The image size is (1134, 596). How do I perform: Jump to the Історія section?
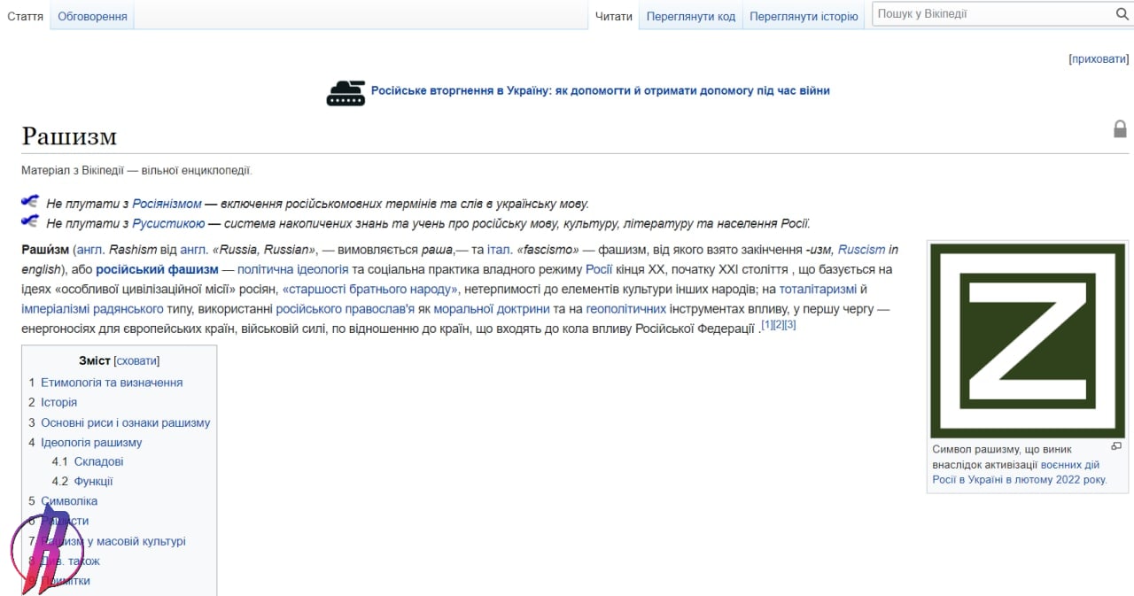[58, 402]
